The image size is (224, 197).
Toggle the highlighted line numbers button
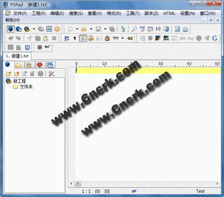tap(83, 38)
